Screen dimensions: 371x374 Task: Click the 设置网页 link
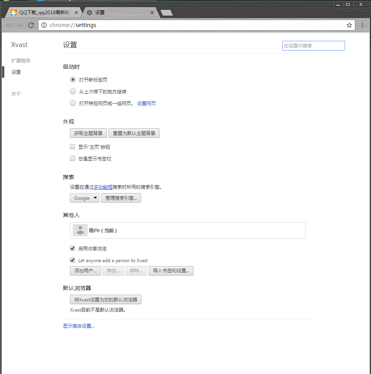(146, 104)
